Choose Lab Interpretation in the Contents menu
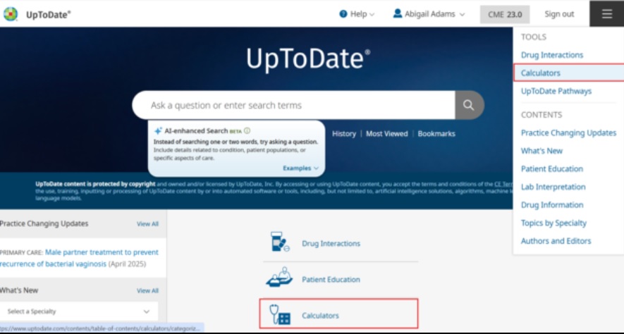624x334 pixels. [553, 187]
